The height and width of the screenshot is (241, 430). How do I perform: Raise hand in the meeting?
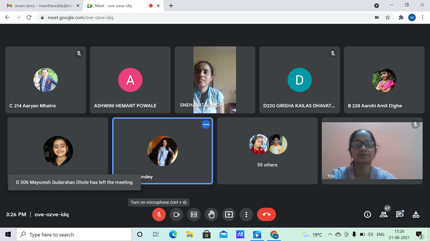[211, 214]
